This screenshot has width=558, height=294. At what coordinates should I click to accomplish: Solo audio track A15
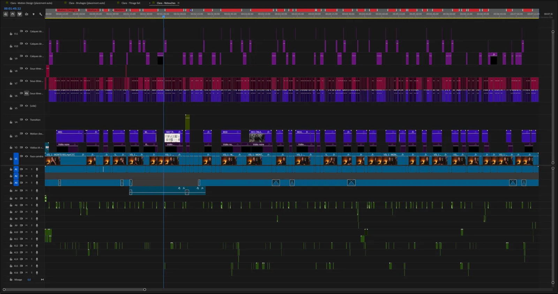click(x=31, y=266)
